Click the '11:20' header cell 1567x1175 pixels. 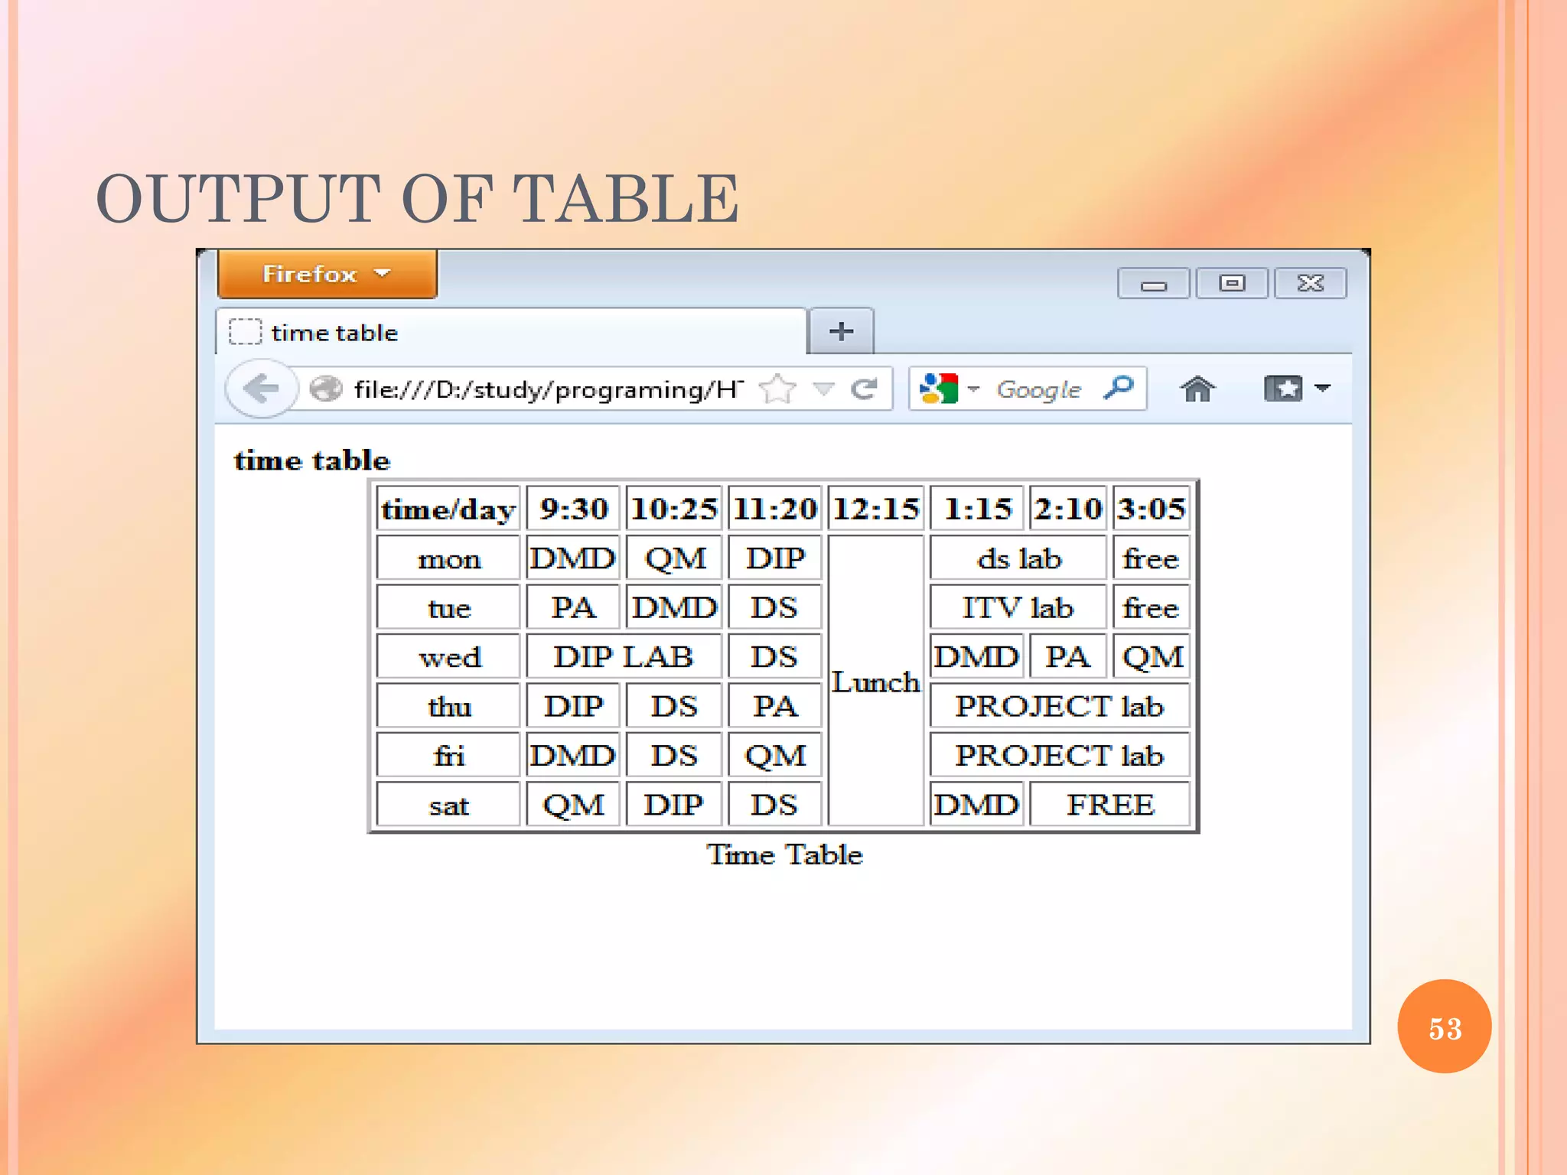coord(774,509)
